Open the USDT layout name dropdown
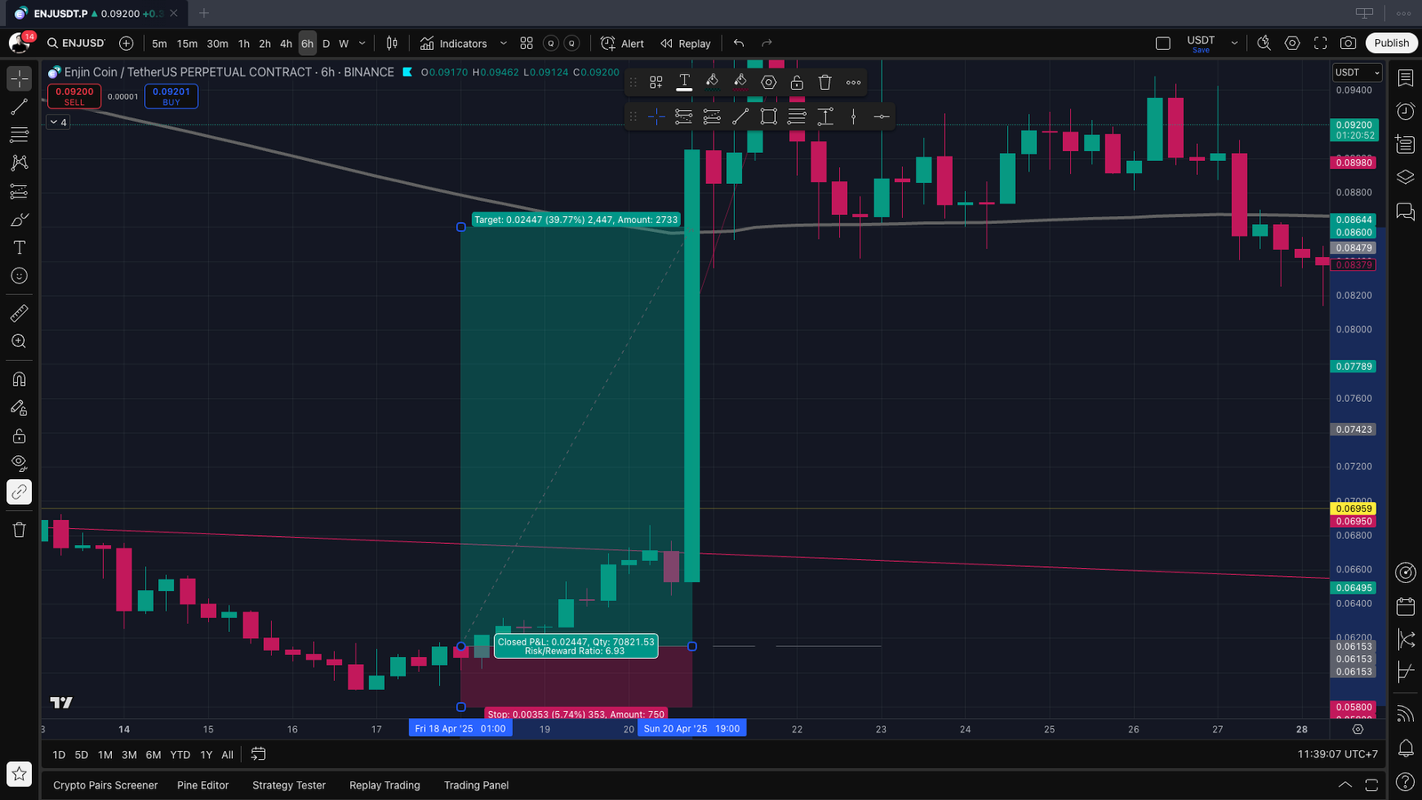The height and width of the screenshot is (800, 1422). point(1234,43)
